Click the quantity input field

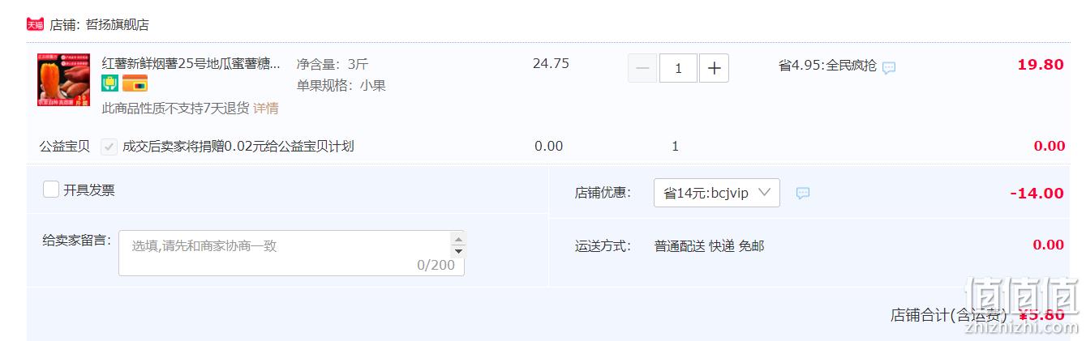click(x=678, y=68)
